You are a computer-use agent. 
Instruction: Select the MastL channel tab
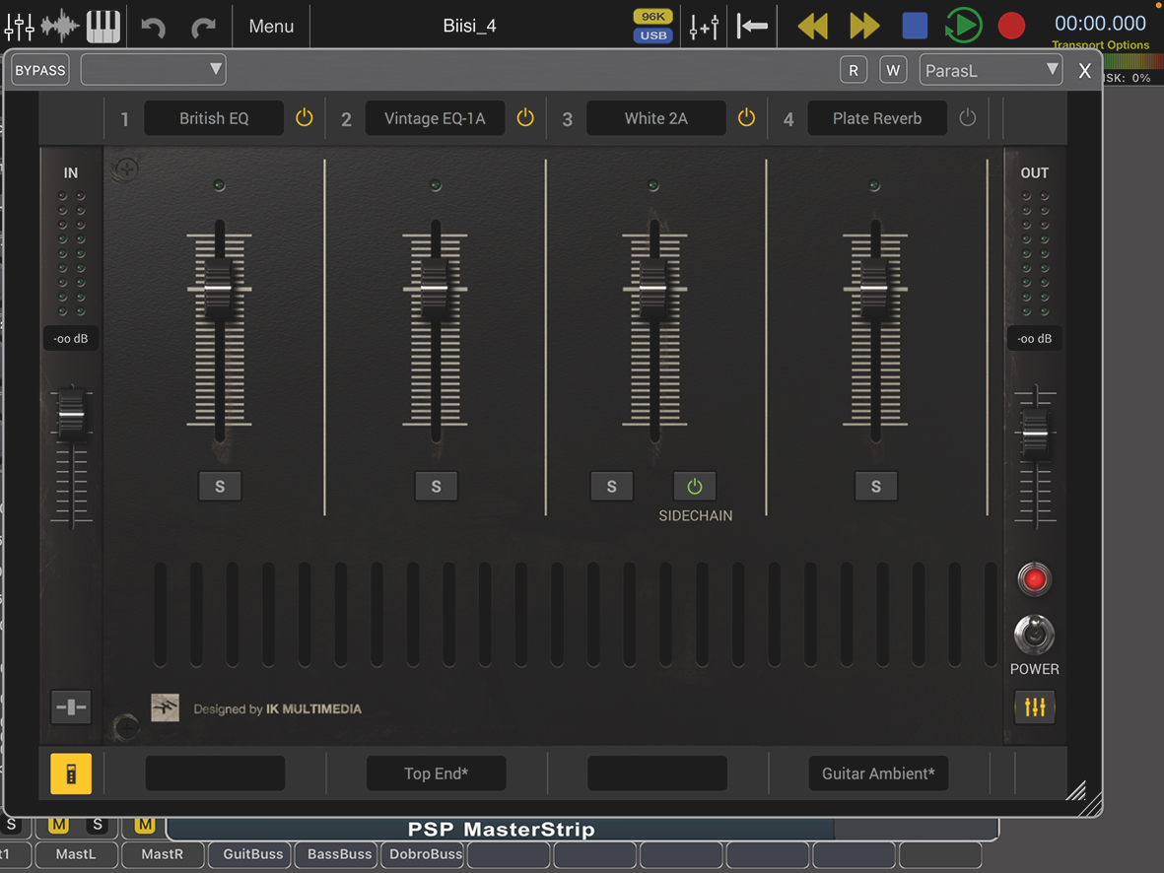point(77,854)
